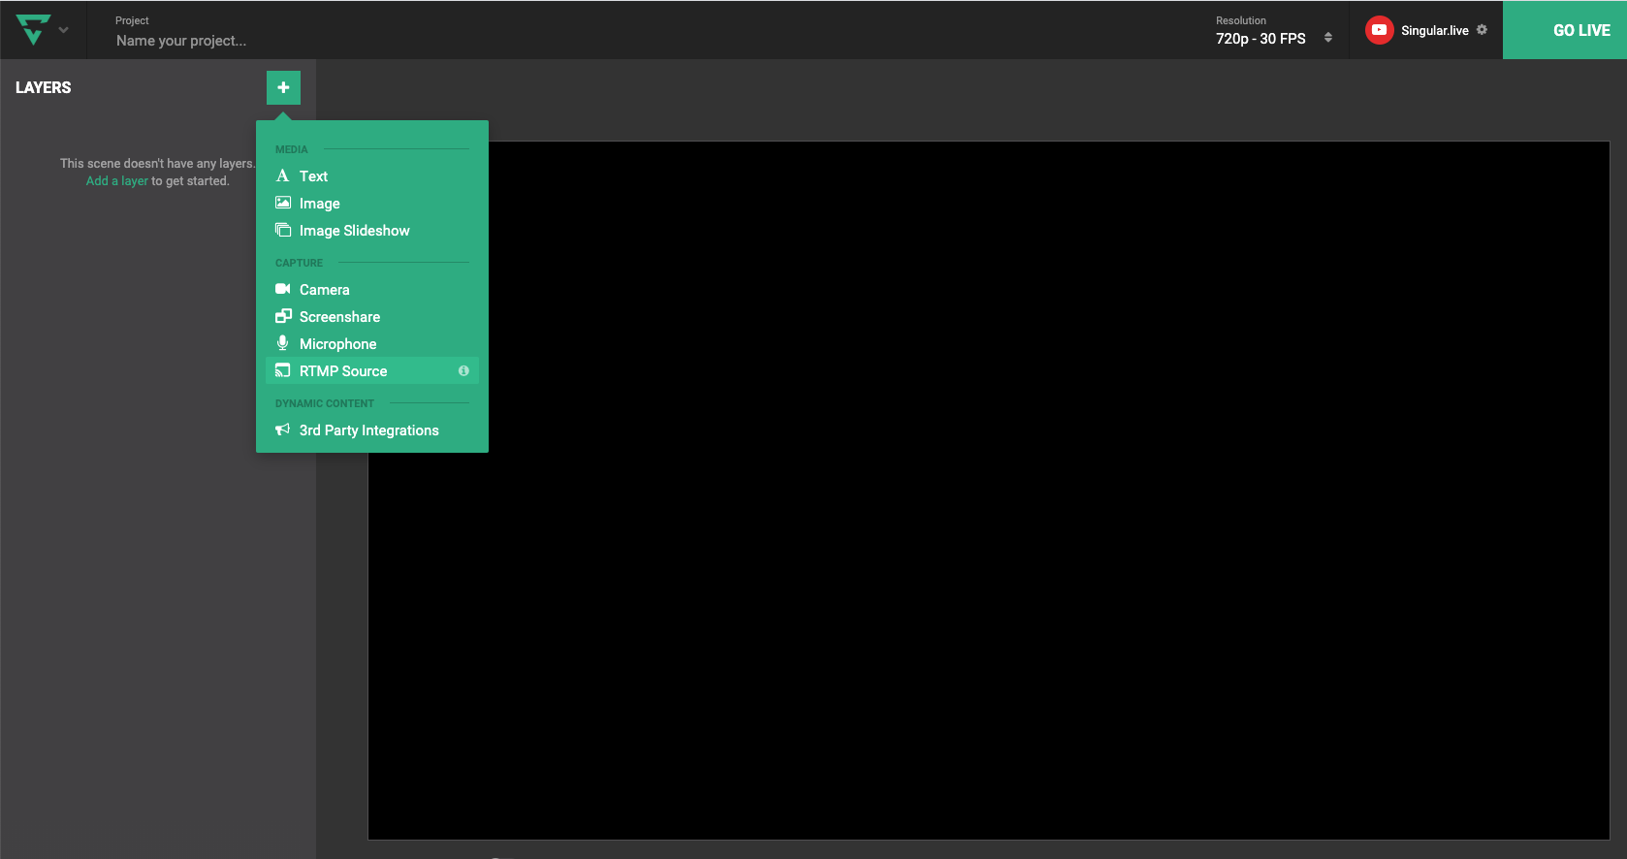The width and height of the screenshot is (1627, 859).
Task: Click the Singular.live destination label
Action: pos(1435,31)
